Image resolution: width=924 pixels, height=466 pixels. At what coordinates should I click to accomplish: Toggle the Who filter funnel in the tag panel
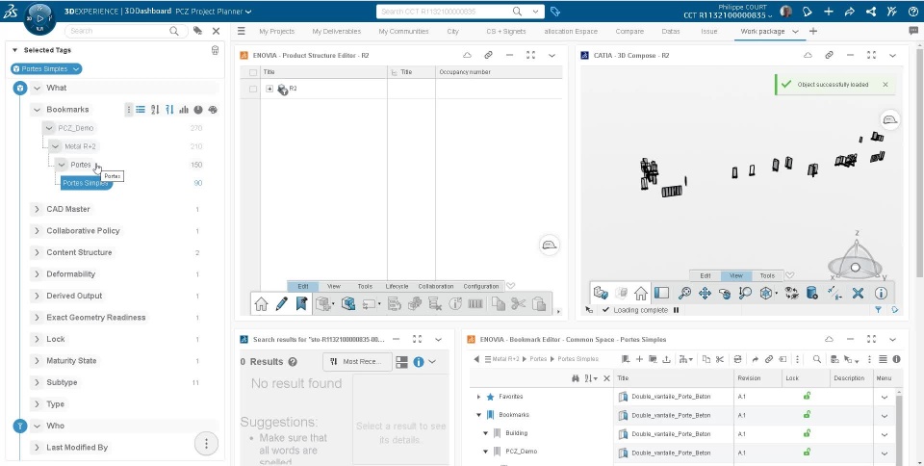20,426
